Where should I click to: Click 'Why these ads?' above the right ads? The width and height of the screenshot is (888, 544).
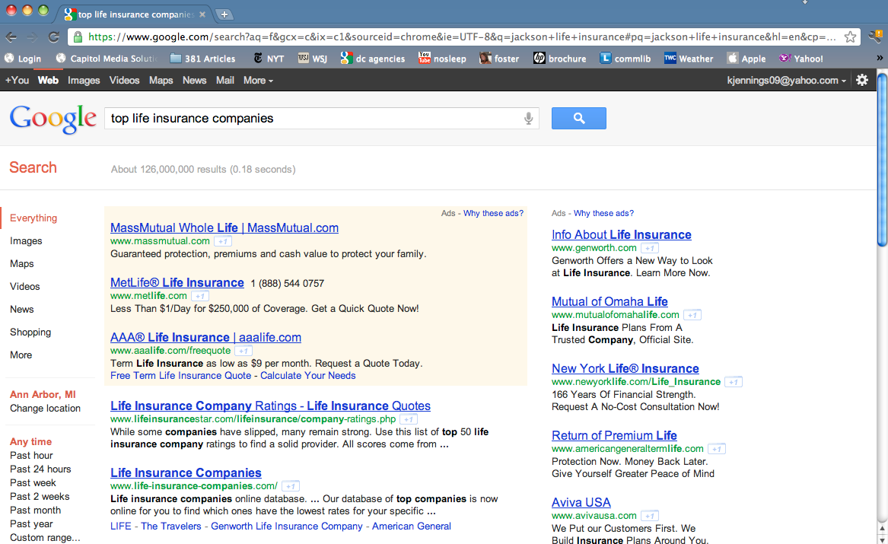603,213
